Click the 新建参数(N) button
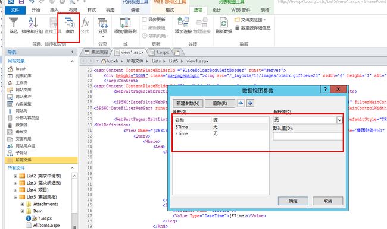The width and height of the screenshot is (387, 229). [x=188, y=103]
